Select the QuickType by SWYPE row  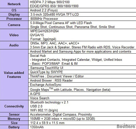point(82,72)
